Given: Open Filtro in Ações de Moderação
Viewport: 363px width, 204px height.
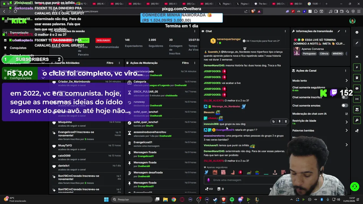Looking at the screenshot, I should (185, 63).
